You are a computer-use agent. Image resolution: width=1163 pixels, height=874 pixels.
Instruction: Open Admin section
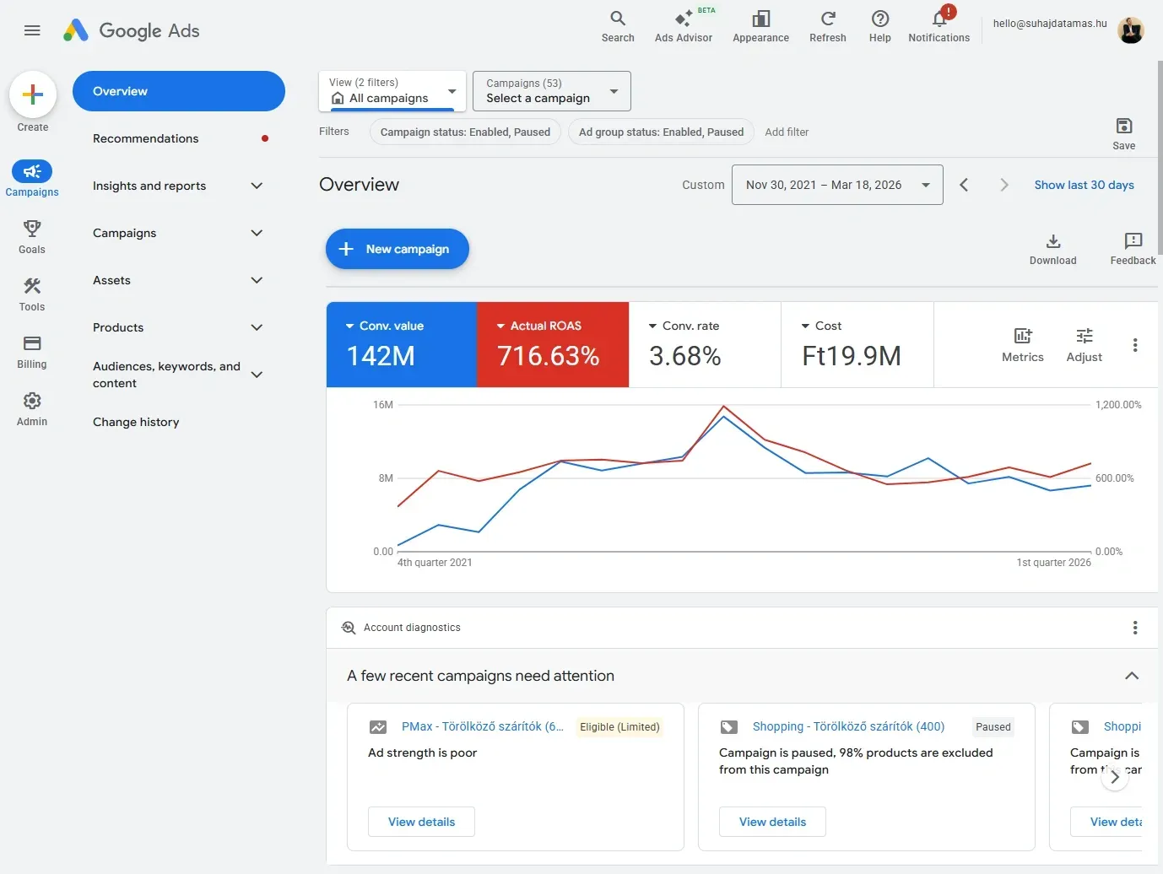(x=32, y=408)
